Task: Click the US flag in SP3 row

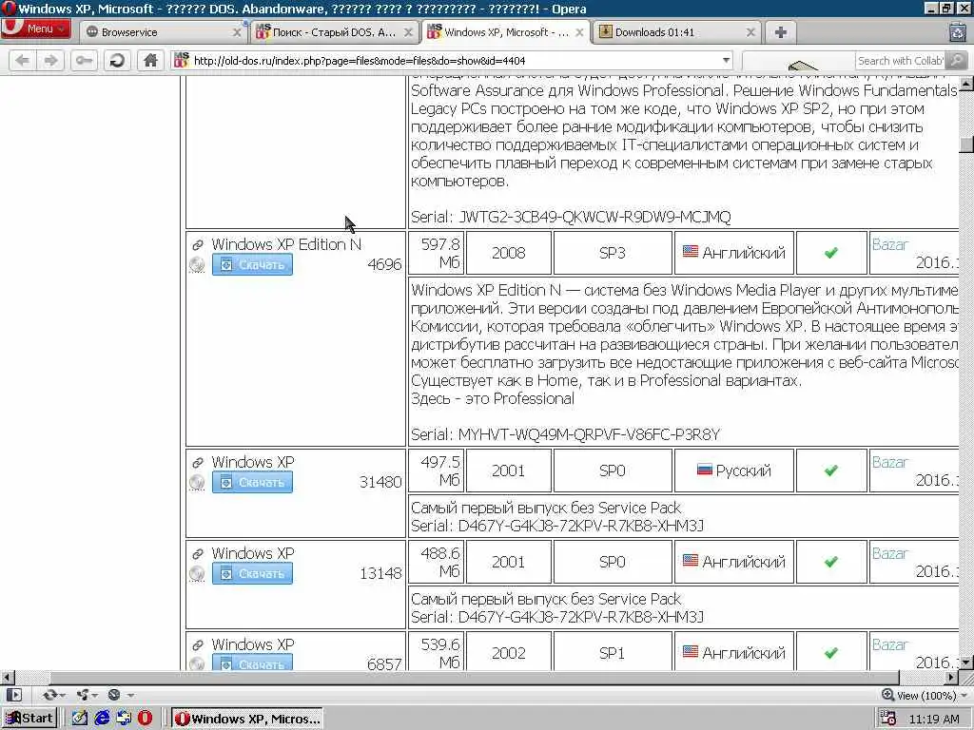Action: (691, 251)
